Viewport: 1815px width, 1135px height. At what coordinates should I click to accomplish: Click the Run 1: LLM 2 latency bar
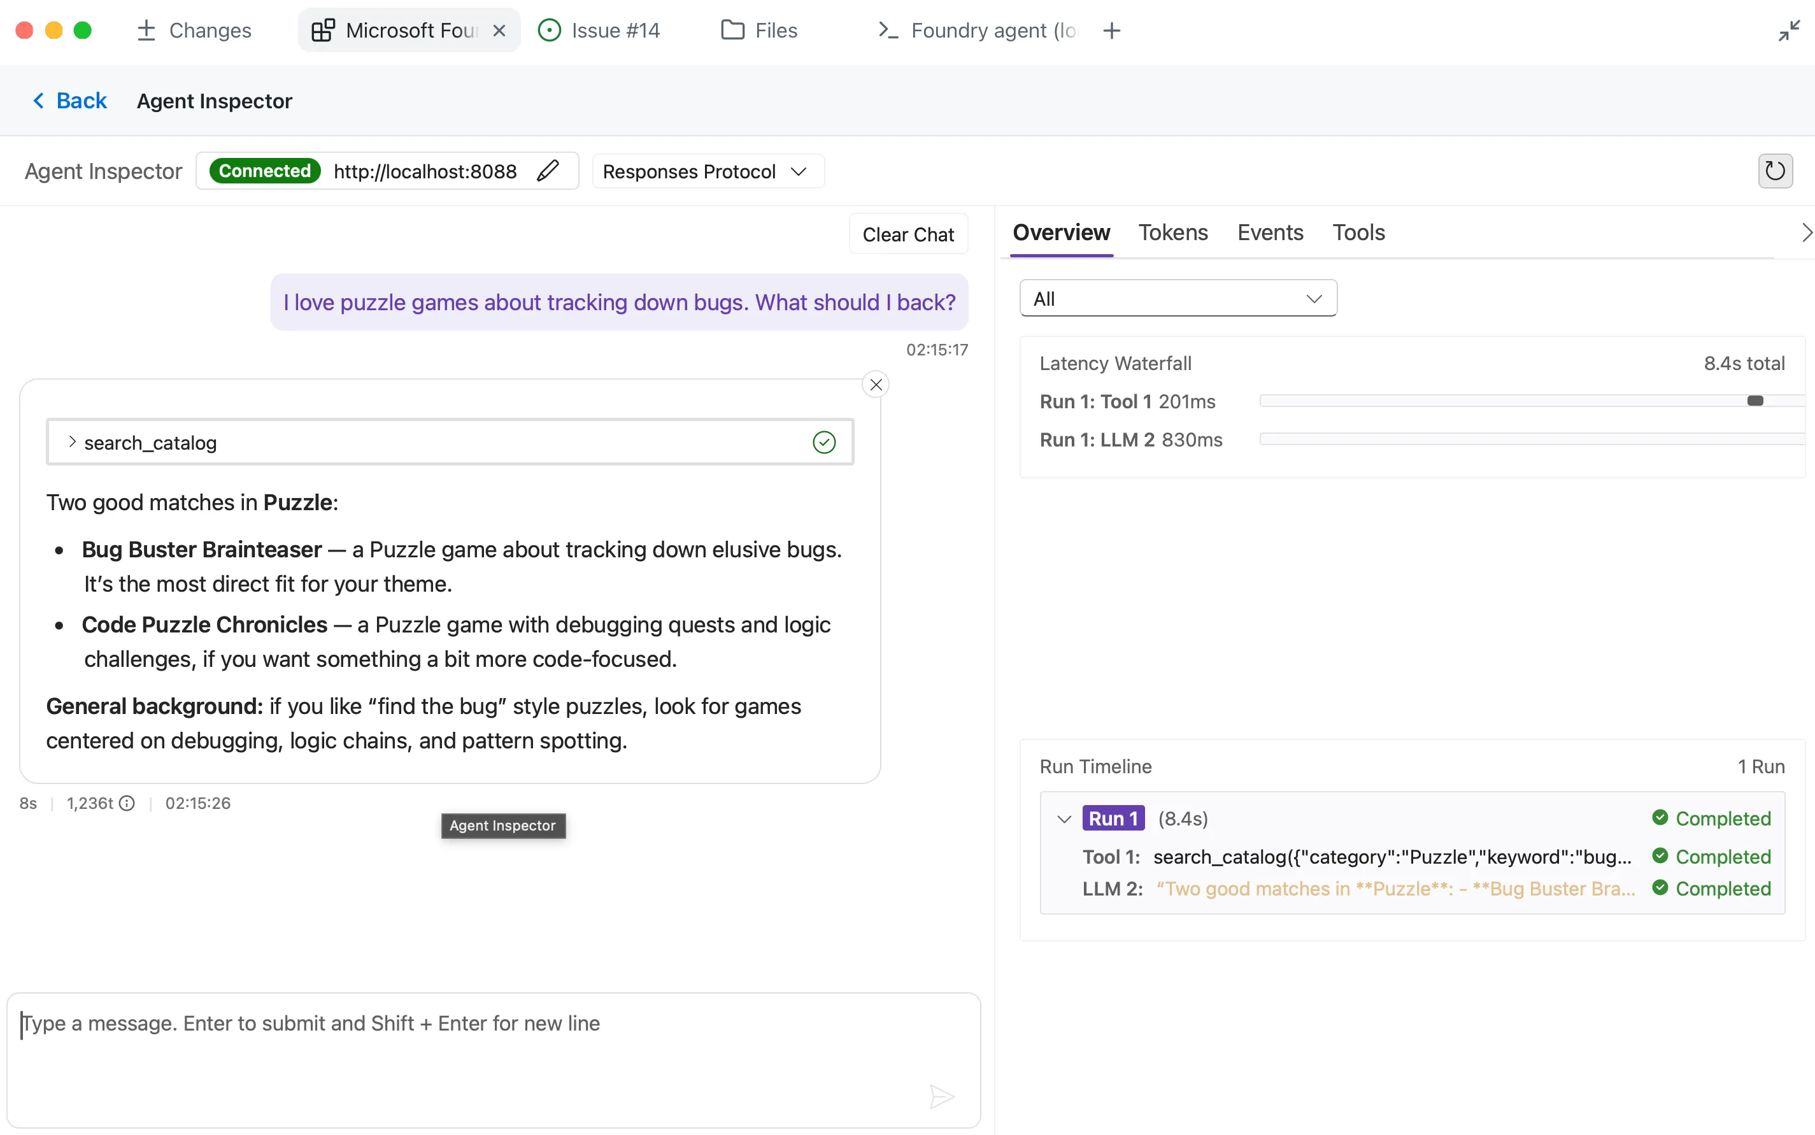coord(1531,439)
